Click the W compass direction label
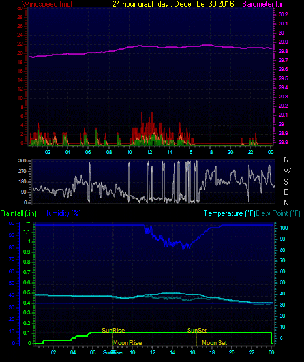Viewport: 304px width, 362px height. (287, 171)
